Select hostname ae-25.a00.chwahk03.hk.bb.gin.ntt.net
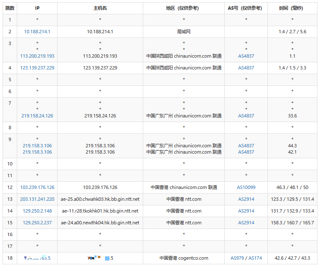Viewport: 320px width, 266px height. pos(100,199)
